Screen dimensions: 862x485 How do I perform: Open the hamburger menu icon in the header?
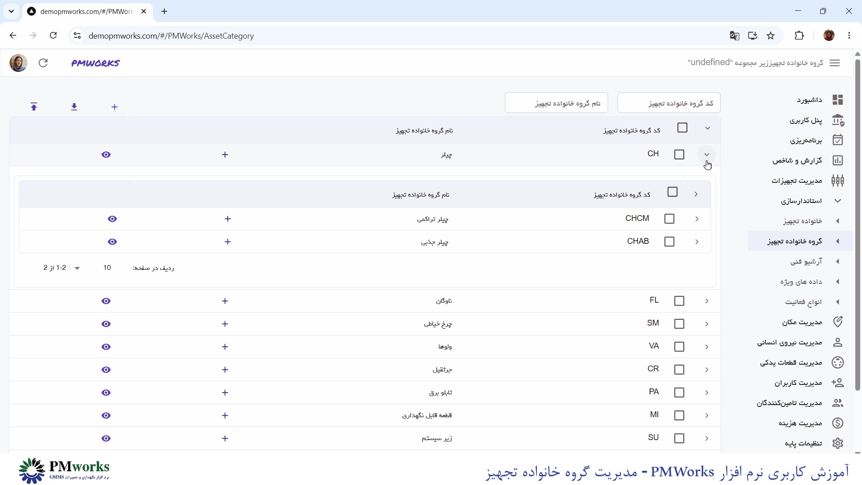[x=835, y=63]
